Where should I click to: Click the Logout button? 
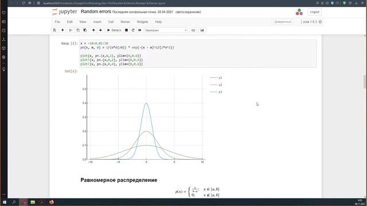315,12
